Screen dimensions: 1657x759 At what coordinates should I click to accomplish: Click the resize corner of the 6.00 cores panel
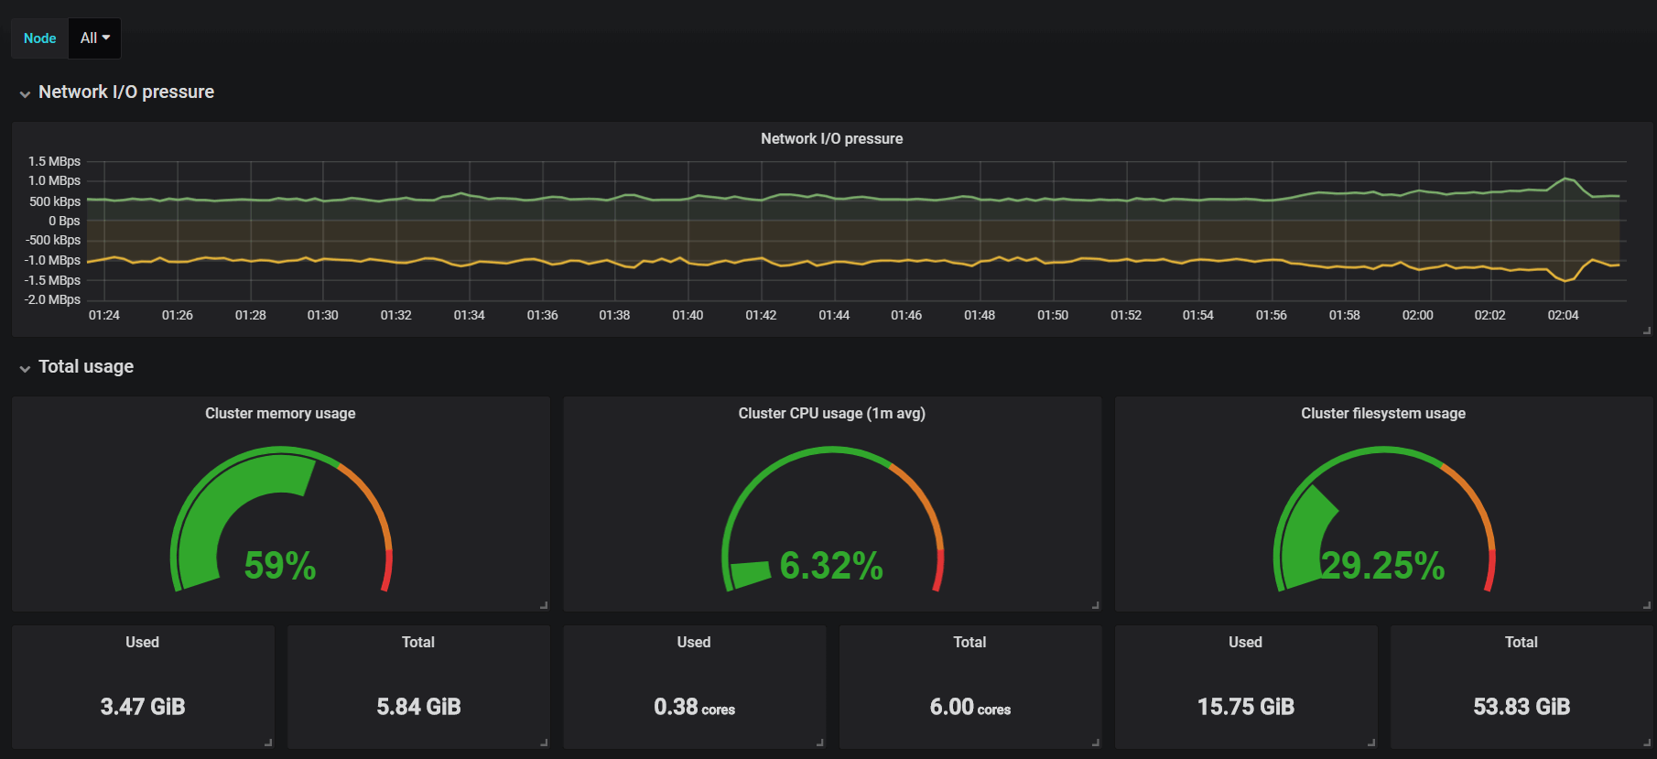tap(1095, 743)
